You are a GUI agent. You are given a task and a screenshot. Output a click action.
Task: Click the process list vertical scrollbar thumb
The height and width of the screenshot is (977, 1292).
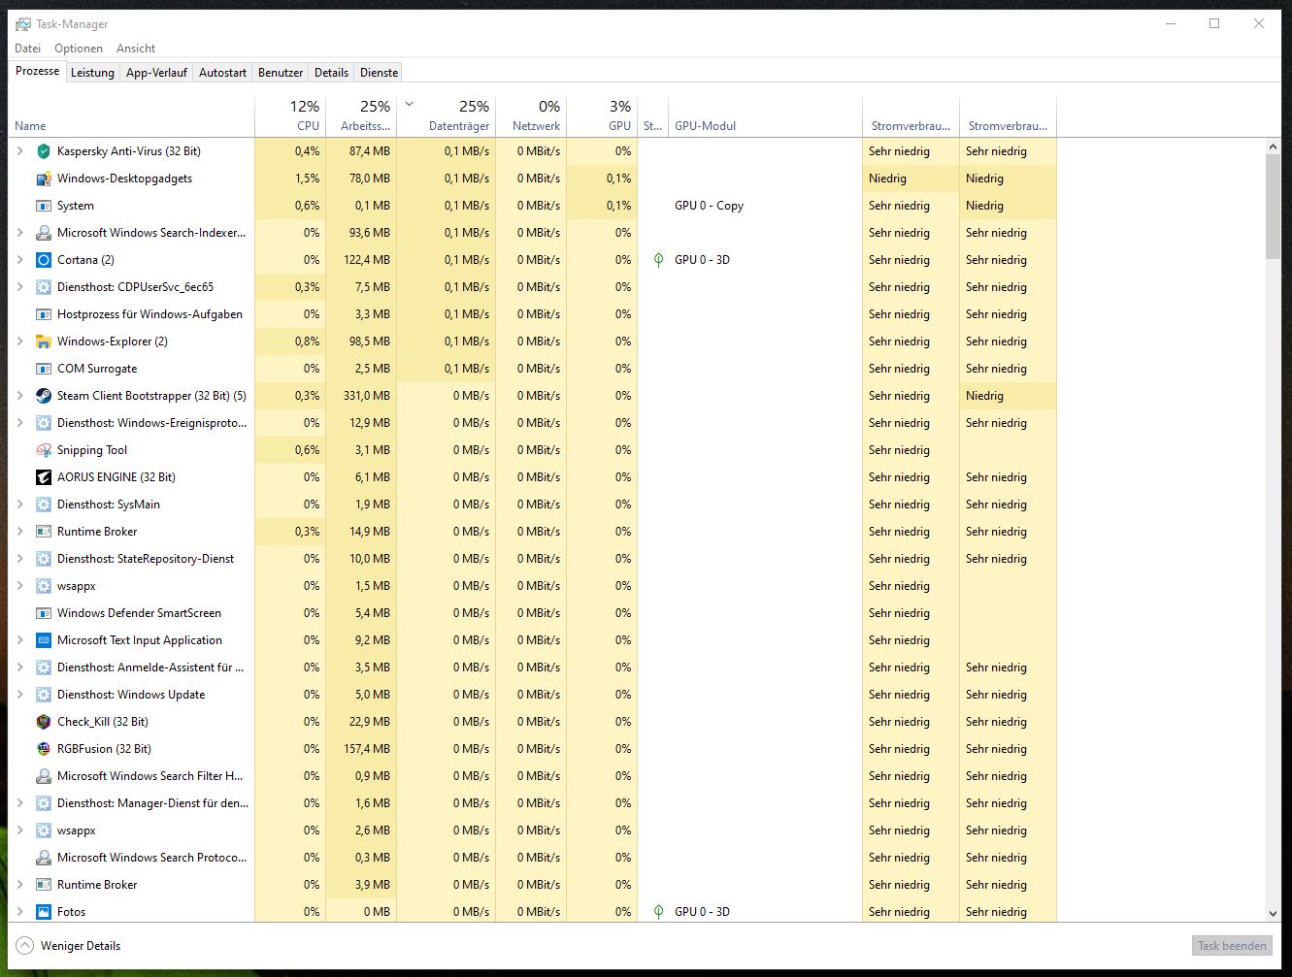[x=1274, y=207]
